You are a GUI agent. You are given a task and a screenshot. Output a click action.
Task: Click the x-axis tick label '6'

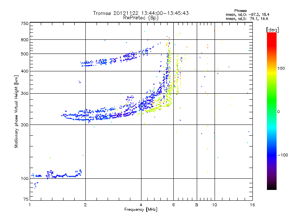pos(173,205)
